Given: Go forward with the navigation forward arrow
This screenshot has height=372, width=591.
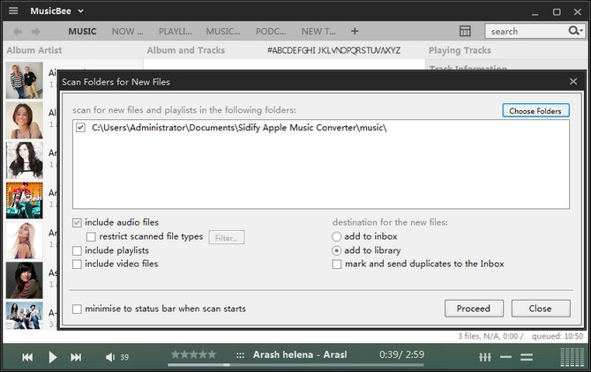Looking at the screenshot, I should [36, 31].
